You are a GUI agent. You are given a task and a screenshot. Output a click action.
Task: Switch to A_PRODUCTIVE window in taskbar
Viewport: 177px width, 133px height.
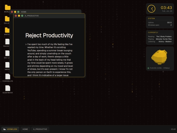tap(40, 129)
